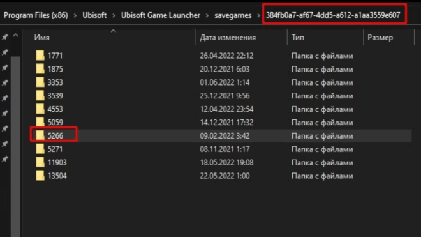
Task: Select the 1771 folder icon
Action: coord(40,56)
